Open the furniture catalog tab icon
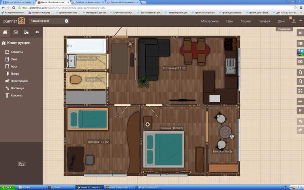This screenshot has width=304, height=190. (x=16, y=32)
